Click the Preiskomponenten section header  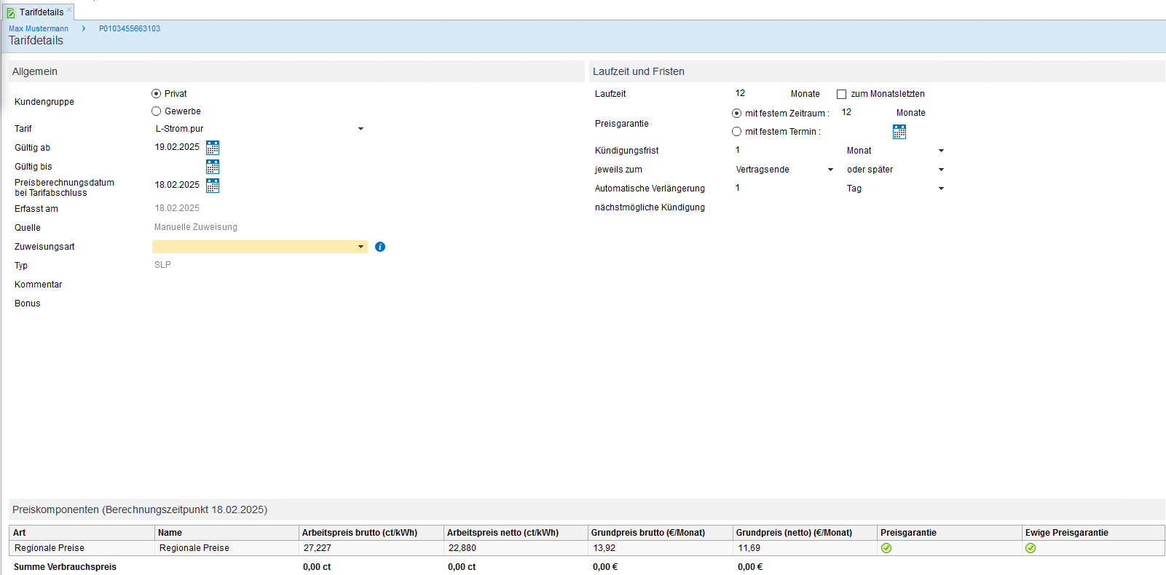587,509
